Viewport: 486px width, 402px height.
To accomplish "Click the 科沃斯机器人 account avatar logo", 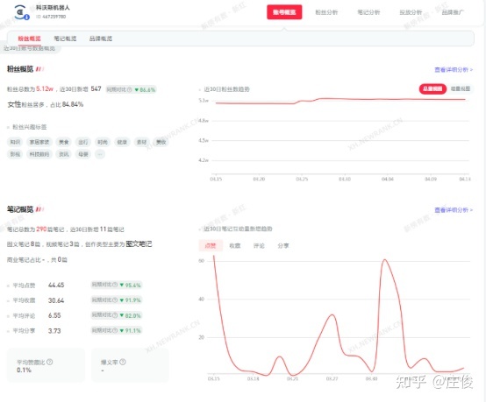I will 20,12.
